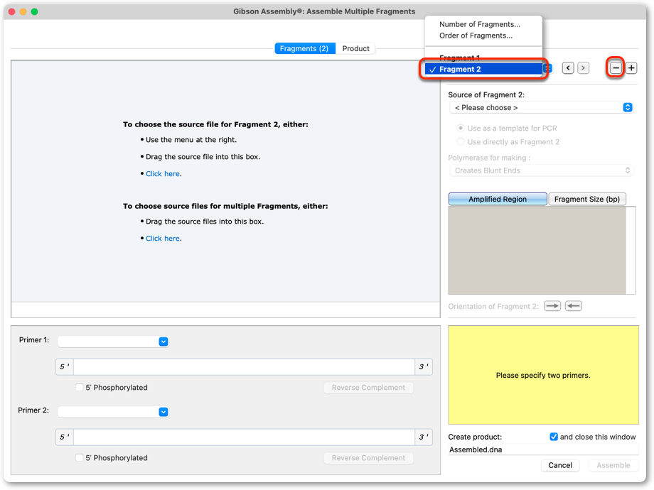Add a fragment using the plus button

pos(631,68)
